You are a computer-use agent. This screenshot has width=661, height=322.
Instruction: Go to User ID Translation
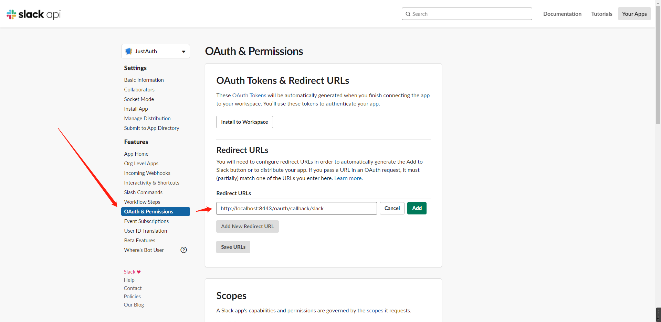click(145, 231)
